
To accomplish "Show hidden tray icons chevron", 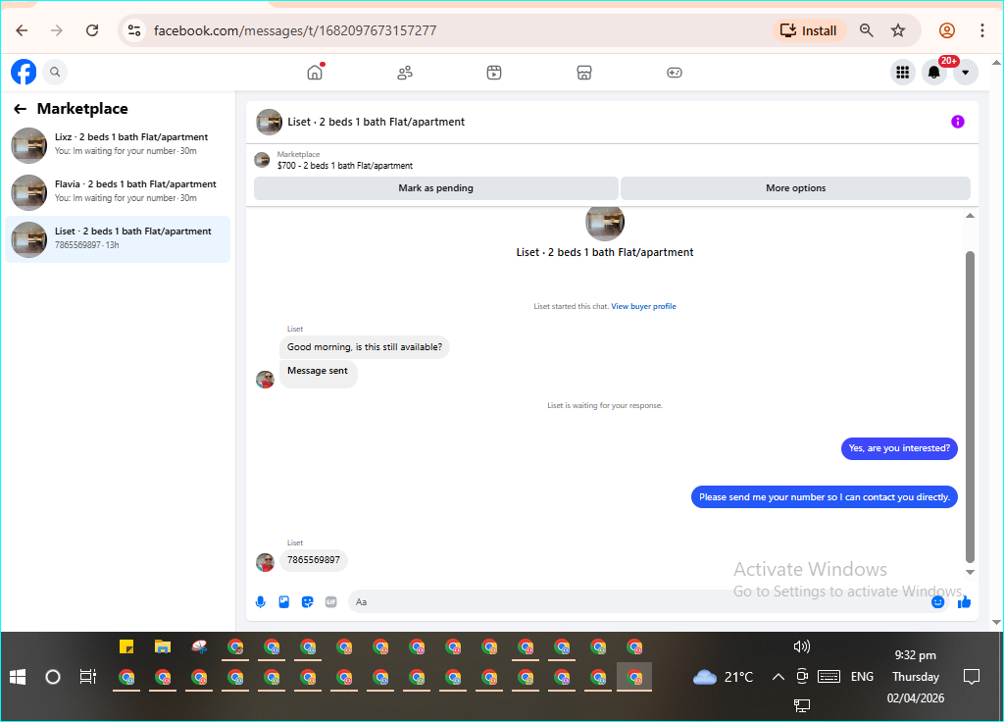I will (778, 677).
